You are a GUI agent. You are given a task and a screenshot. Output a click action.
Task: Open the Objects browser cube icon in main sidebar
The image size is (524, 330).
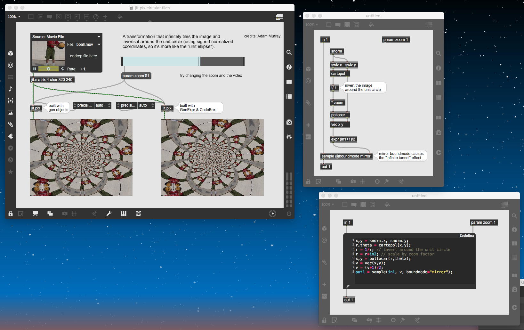(x=11, y=53)
